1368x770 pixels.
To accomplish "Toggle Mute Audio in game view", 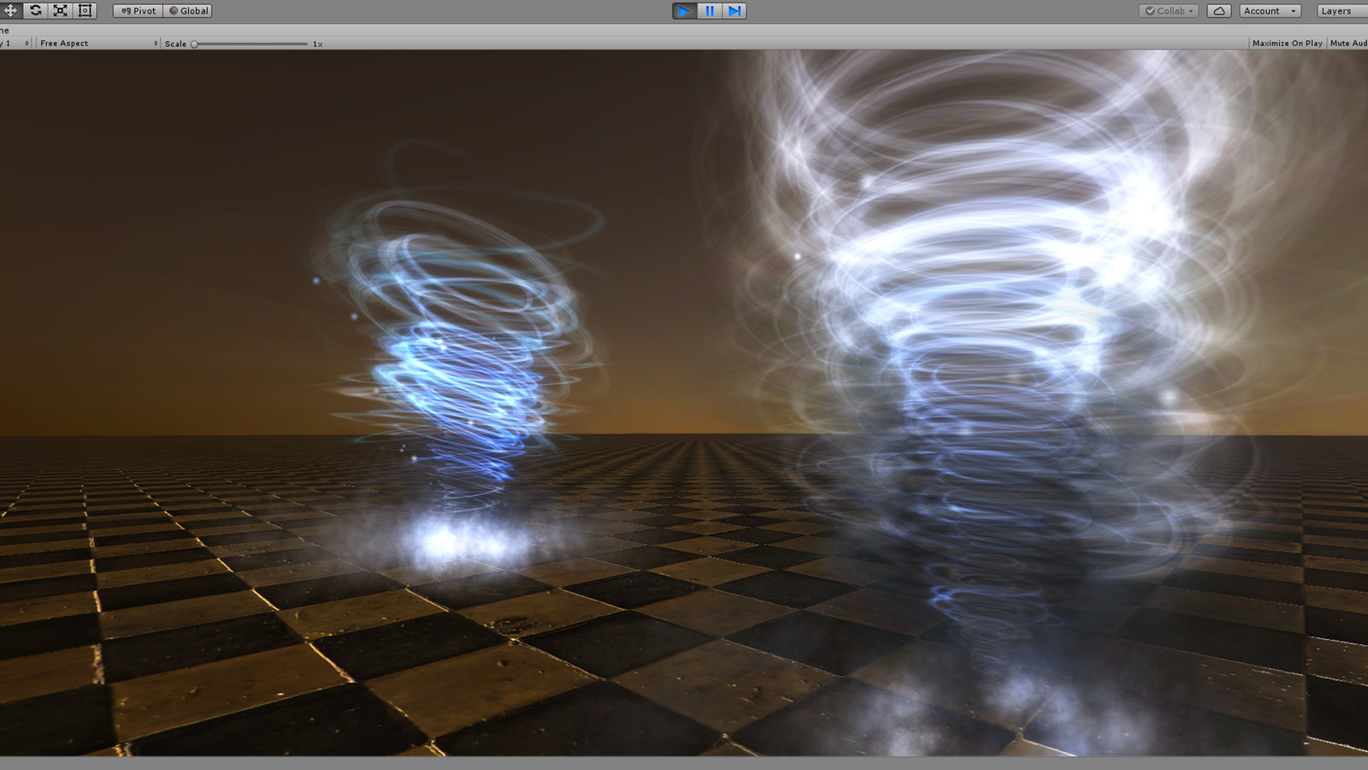I will click(x=1348, y=43).
